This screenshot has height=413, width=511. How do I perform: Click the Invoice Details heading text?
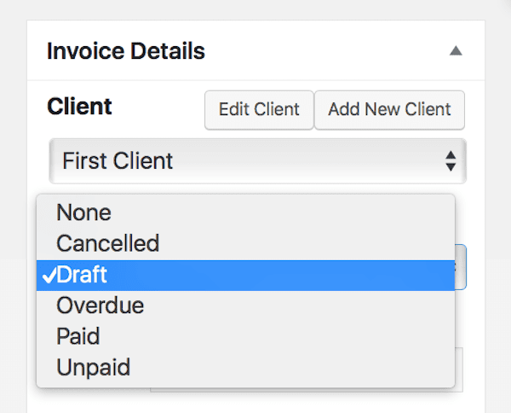pyautogui.click(x=126, y=51)
